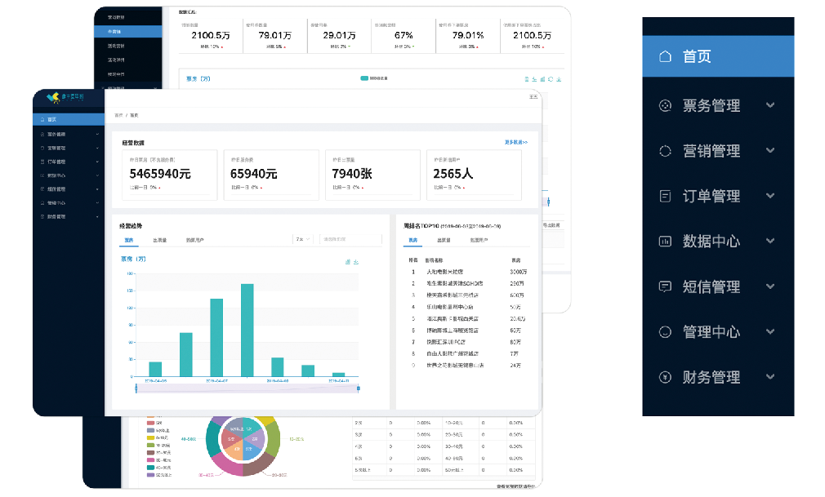Select 购票用户 tab in weekly TOP10 panel
Viewport: 825px width, 497px height.
(479, 241)
